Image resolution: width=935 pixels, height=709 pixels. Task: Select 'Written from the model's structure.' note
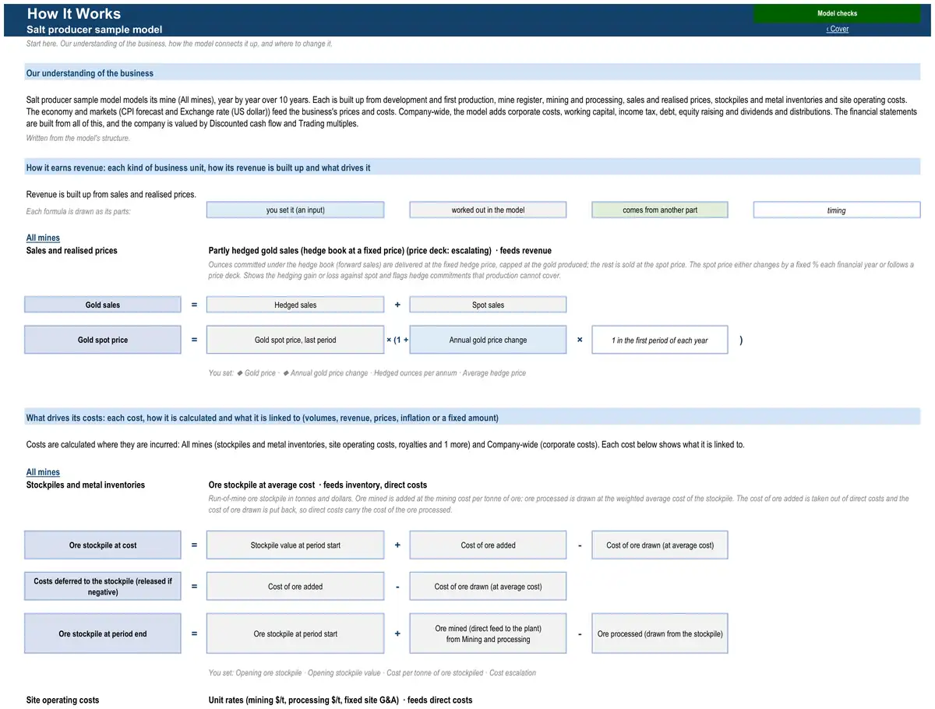[78, 138]
